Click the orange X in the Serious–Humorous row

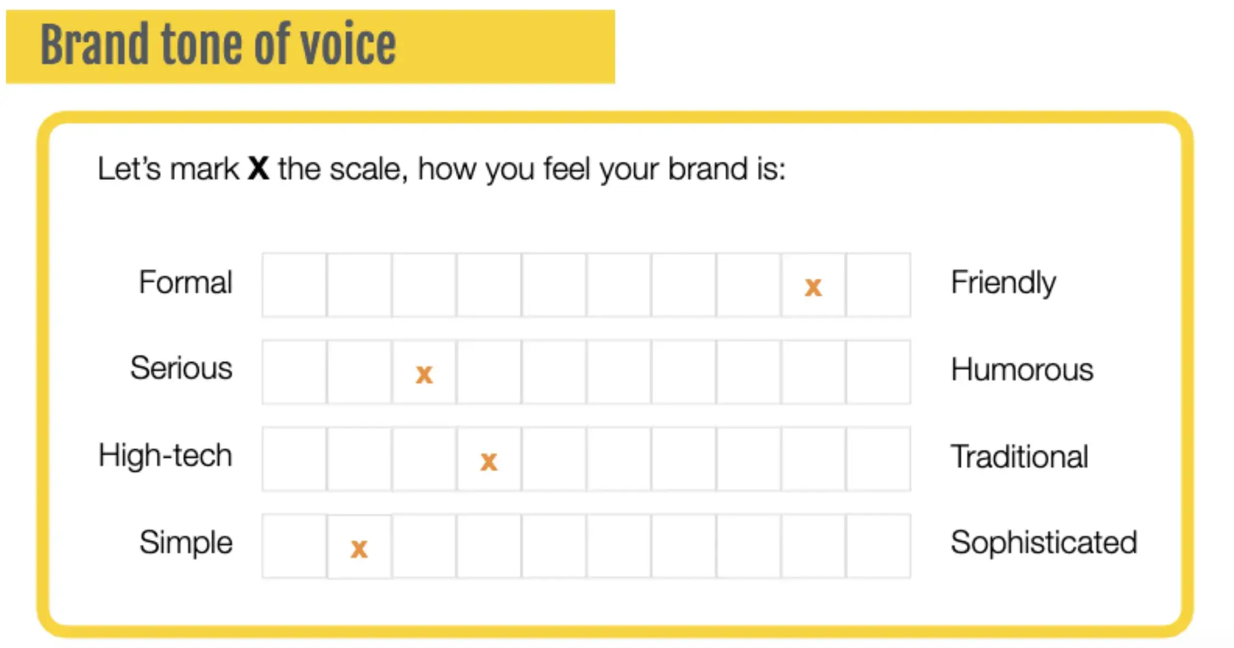424,374
